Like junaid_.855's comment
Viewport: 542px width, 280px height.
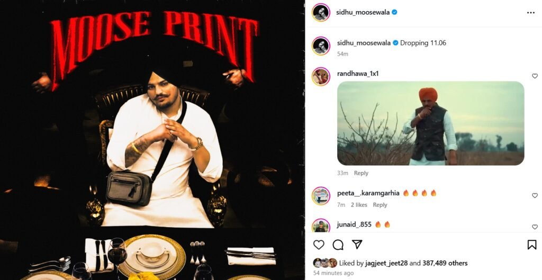pyautogui.click(x=535, y=227)
